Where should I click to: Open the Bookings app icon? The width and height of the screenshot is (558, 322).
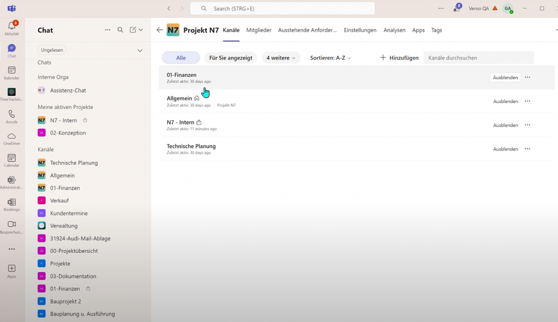(12, 202)
